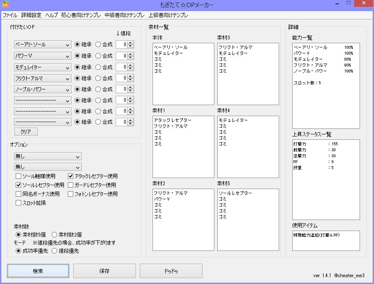Select 継承 for ノーブル・パワー row
Image resolution: width=374 pixels, height=284 pixels.
83,89
